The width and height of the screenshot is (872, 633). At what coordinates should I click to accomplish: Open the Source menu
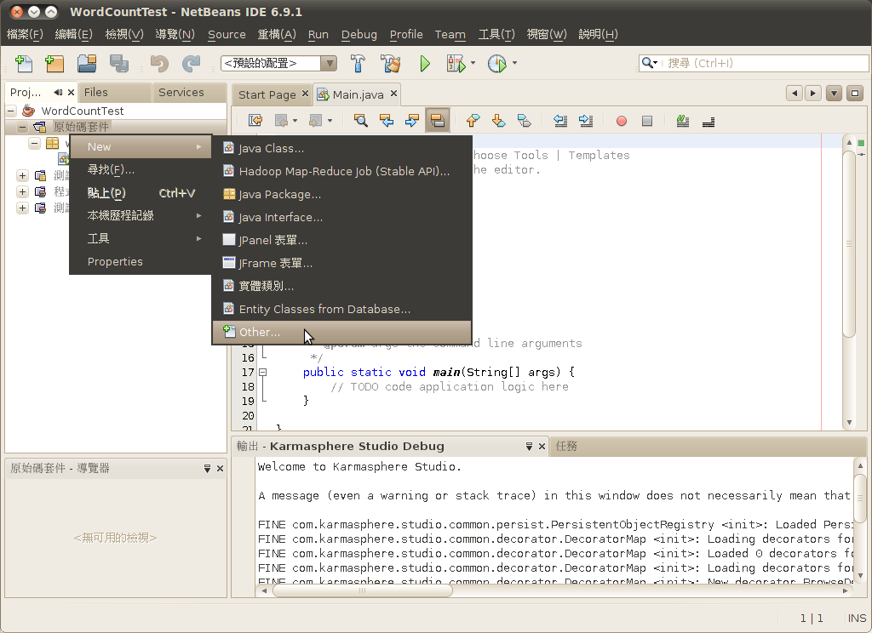tap(227, 34)
